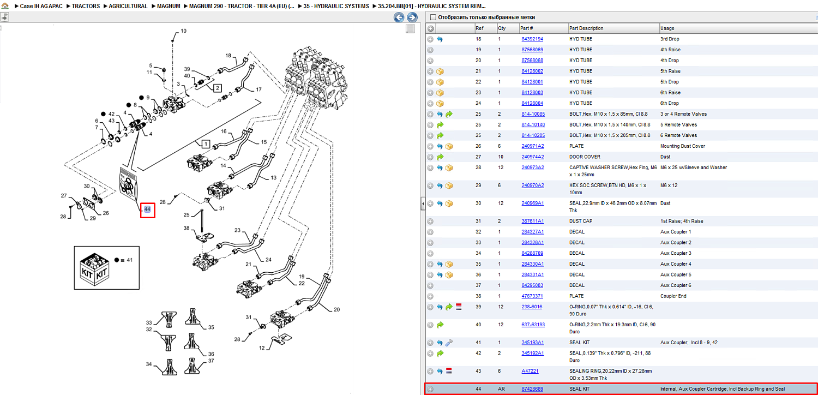Enable the 'Отобразить только выбранные метки' checkbox
The height and width of the screenshot is (395, 818).
pos(433,17)
